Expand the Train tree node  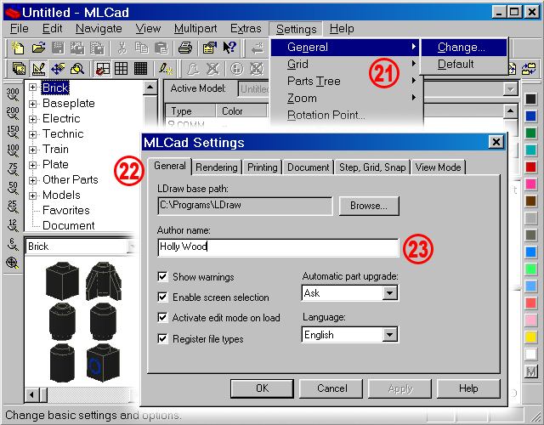coord(32,150)
